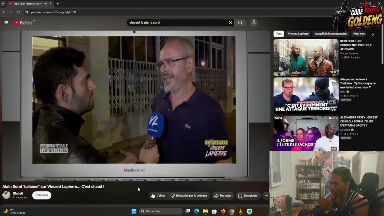Open the green app icon on taskbar

pyautogui.click(x=249, y=211)
